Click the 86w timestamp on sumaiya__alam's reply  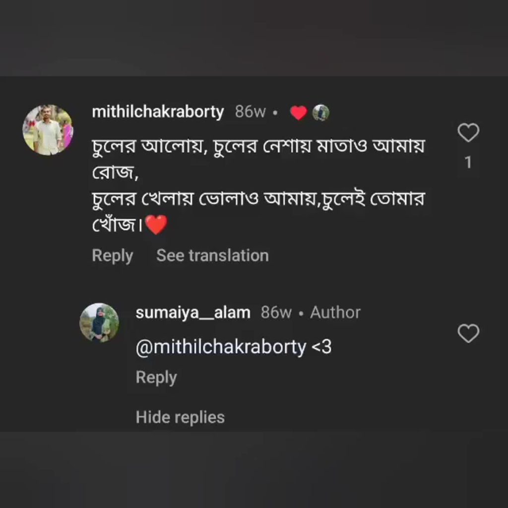276,313
